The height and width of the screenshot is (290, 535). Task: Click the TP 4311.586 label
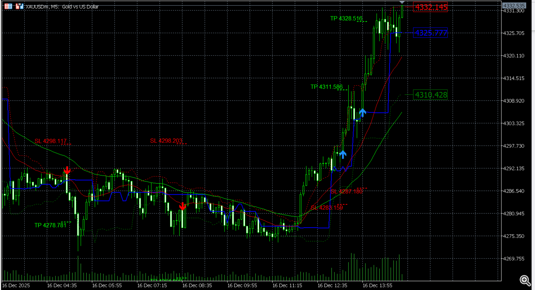(326, 87)
